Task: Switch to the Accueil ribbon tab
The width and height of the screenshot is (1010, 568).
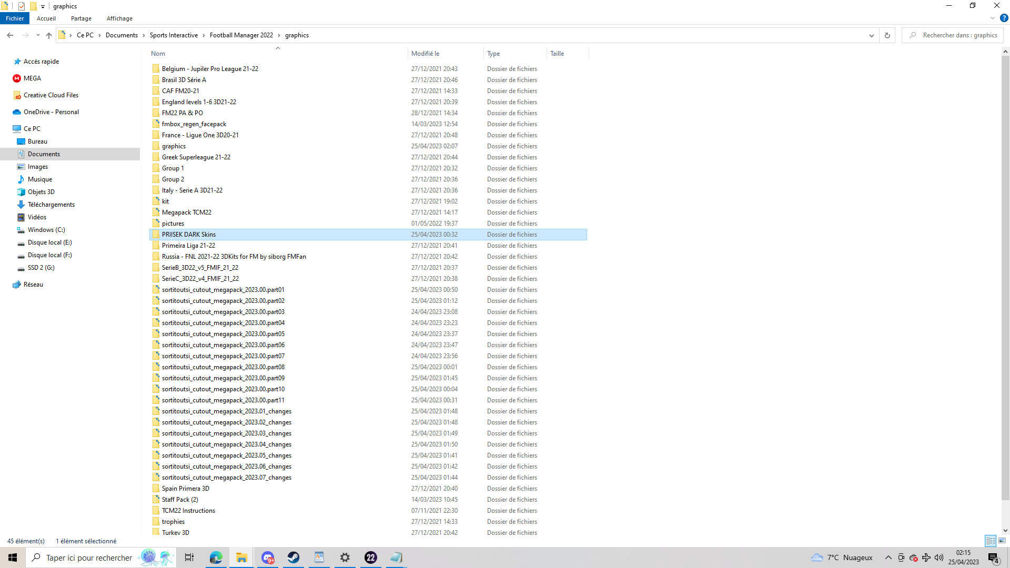Action: tap(46, 18)
